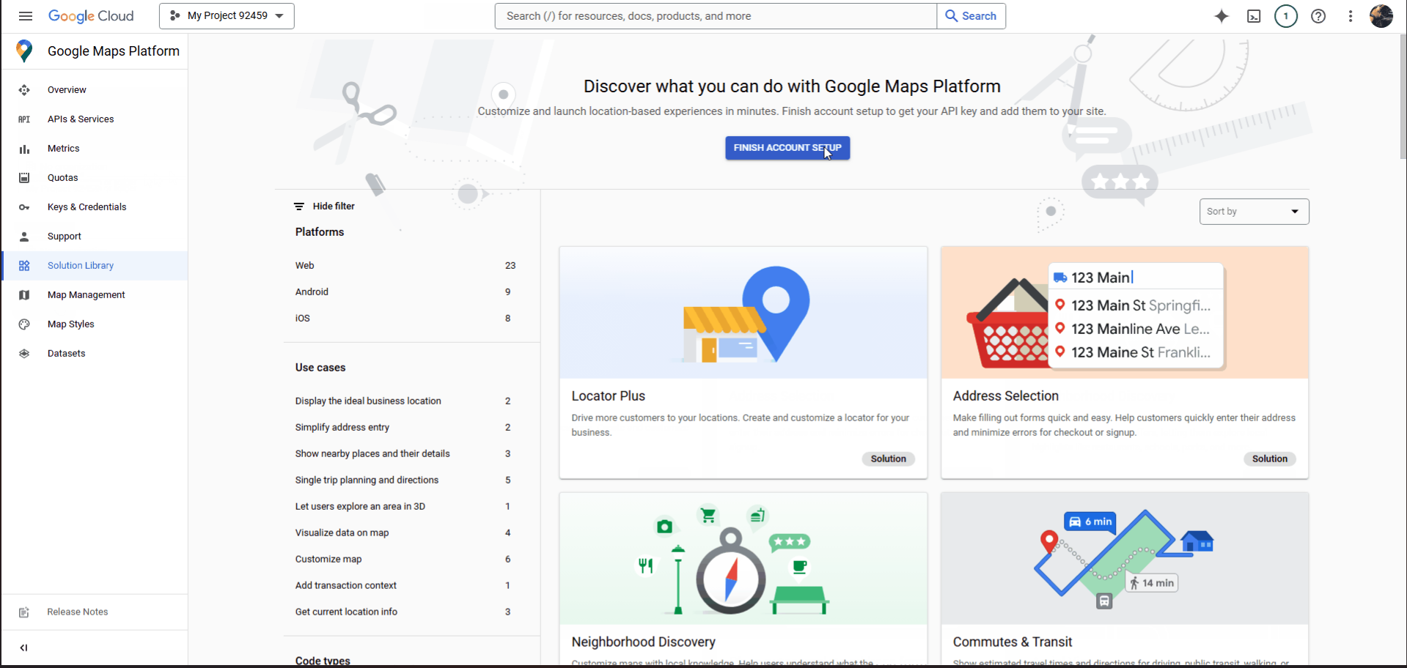Click the page vertical scrollbar
The image size is (1407, 668).
pyautogui.click(x=1402, y=95)
